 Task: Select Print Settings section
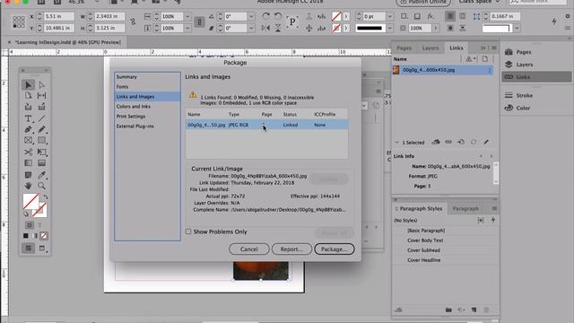point(131,116)
